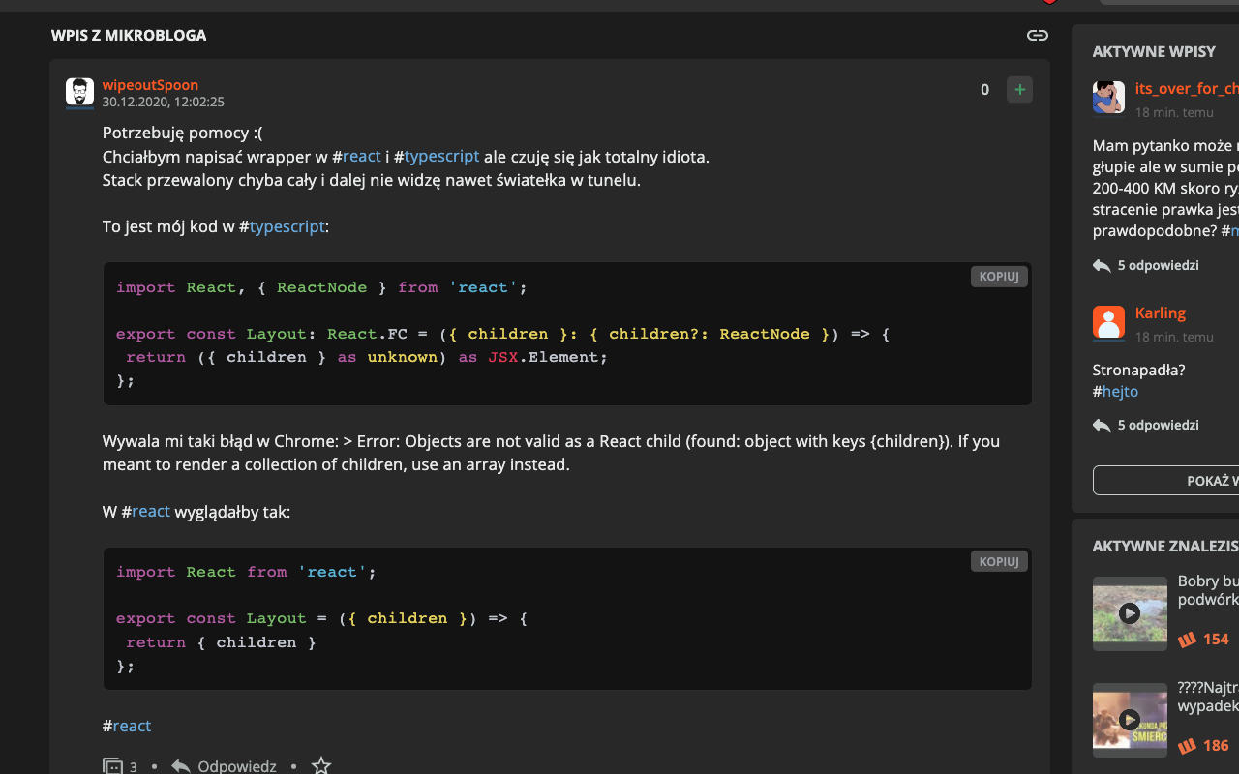Upvote the post with the plus button
The width and height of the screenshot is (1239, 774).
pyautogui.click(x=1019, y=90)
